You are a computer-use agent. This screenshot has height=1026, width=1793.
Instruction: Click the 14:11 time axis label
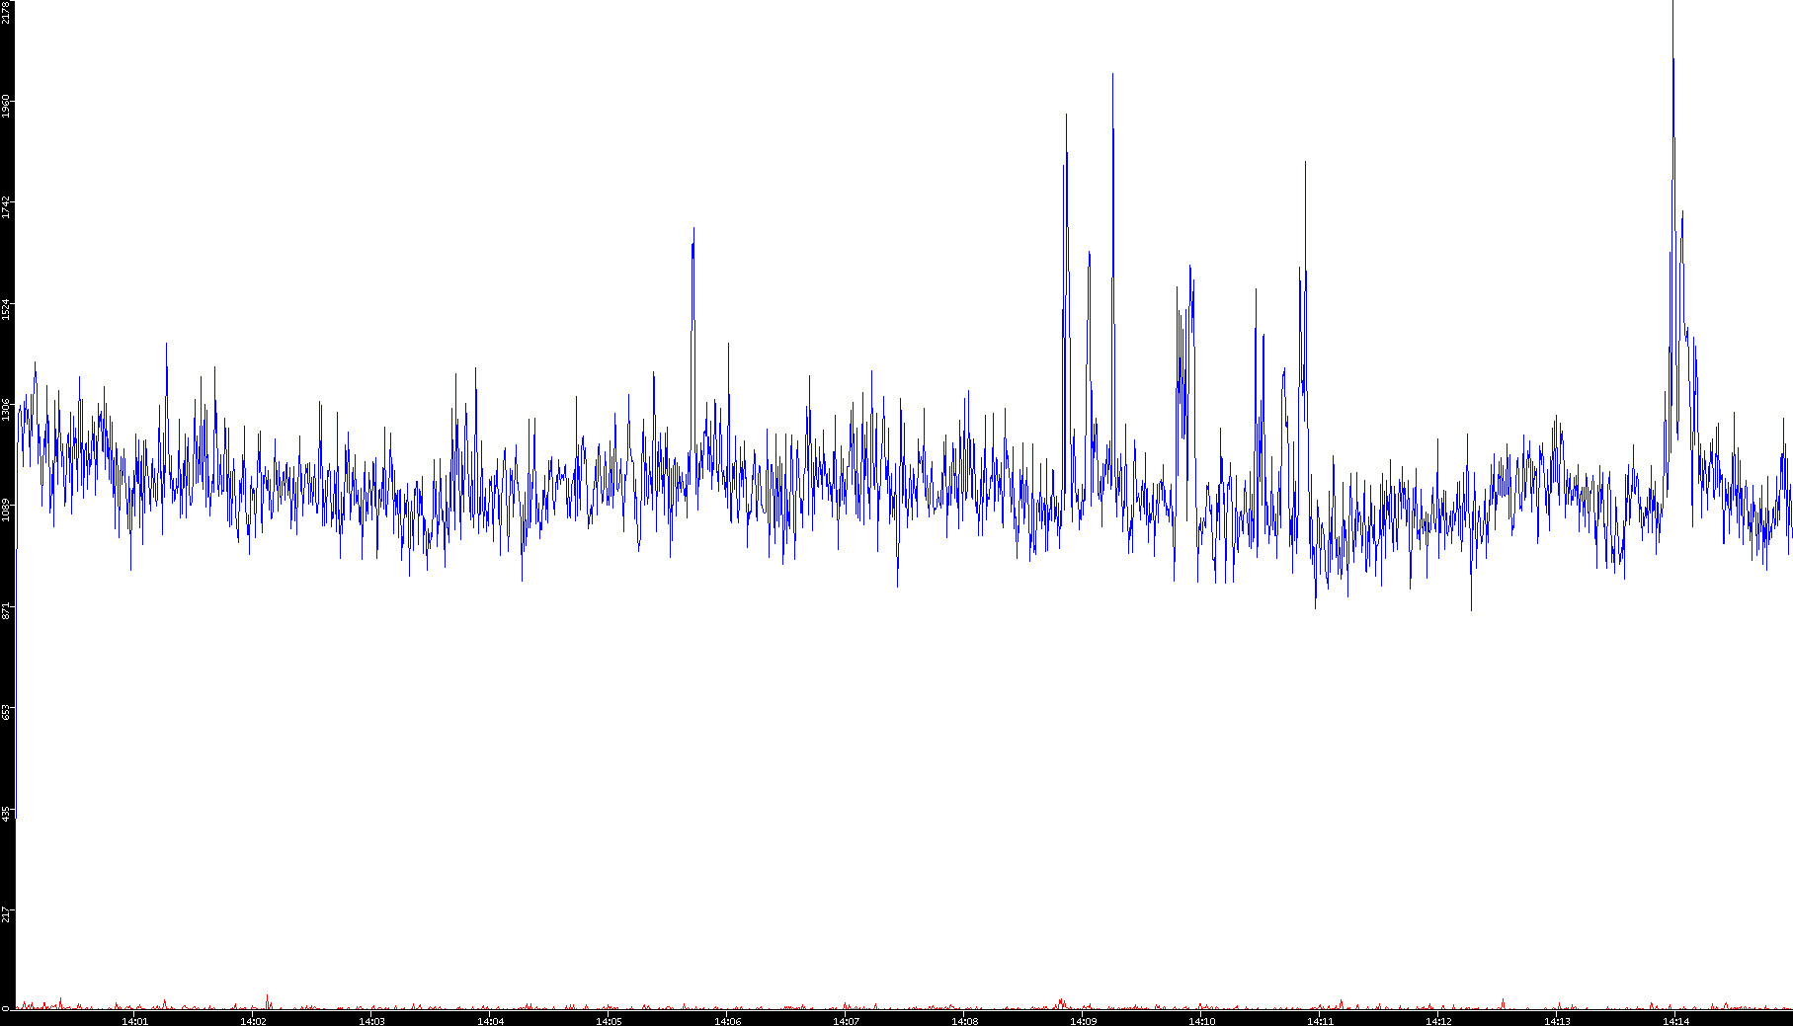pyautogui.click(x=1320, y=1020)
